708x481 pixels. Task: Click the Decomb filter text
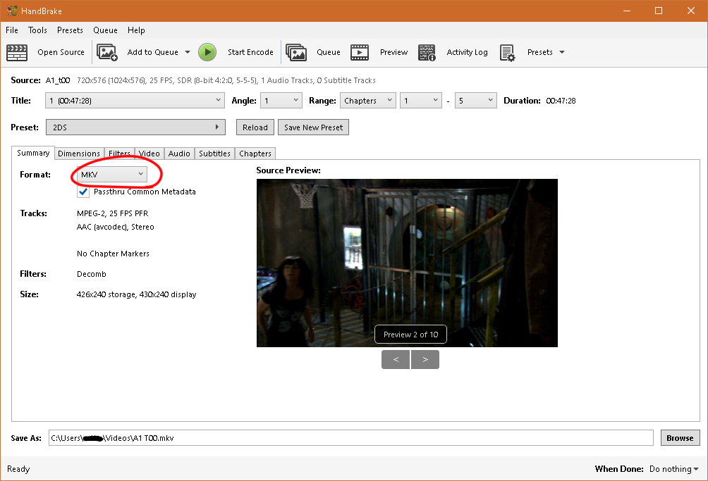click(92, 274)
